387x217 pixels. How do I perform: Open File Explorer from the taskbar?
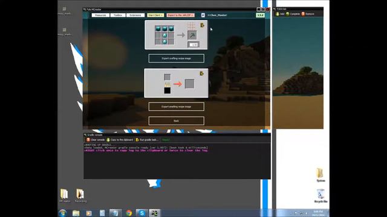(x=76, y=213)
